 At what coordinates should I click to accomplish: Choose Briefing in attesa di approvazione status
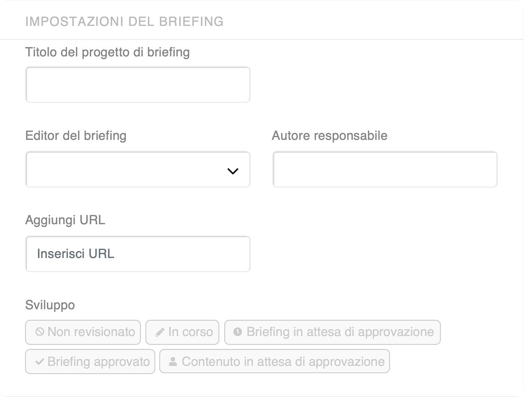pos(332,332)
